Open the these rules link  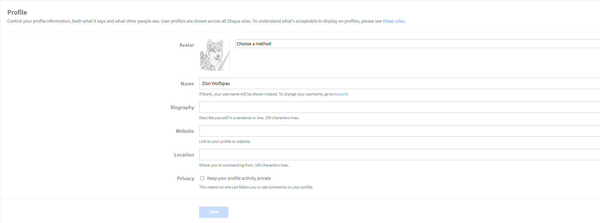click(x=393, y=21)
